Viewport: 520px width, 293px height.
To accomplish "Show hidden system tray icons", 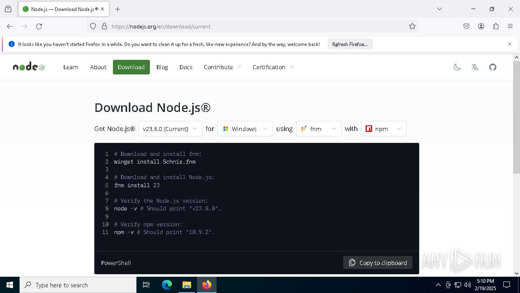I will tap(438, 285).
